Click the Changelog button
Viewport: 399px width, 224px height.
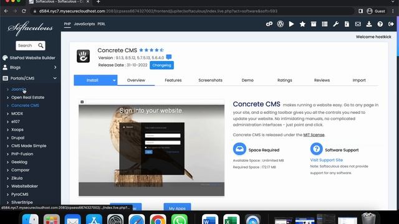click(161, 65)
